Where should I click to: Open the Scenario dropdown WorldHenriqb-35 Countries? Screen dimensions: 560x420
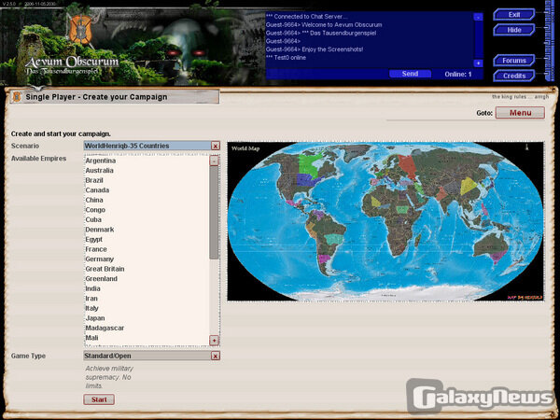[x=147, y=146]
